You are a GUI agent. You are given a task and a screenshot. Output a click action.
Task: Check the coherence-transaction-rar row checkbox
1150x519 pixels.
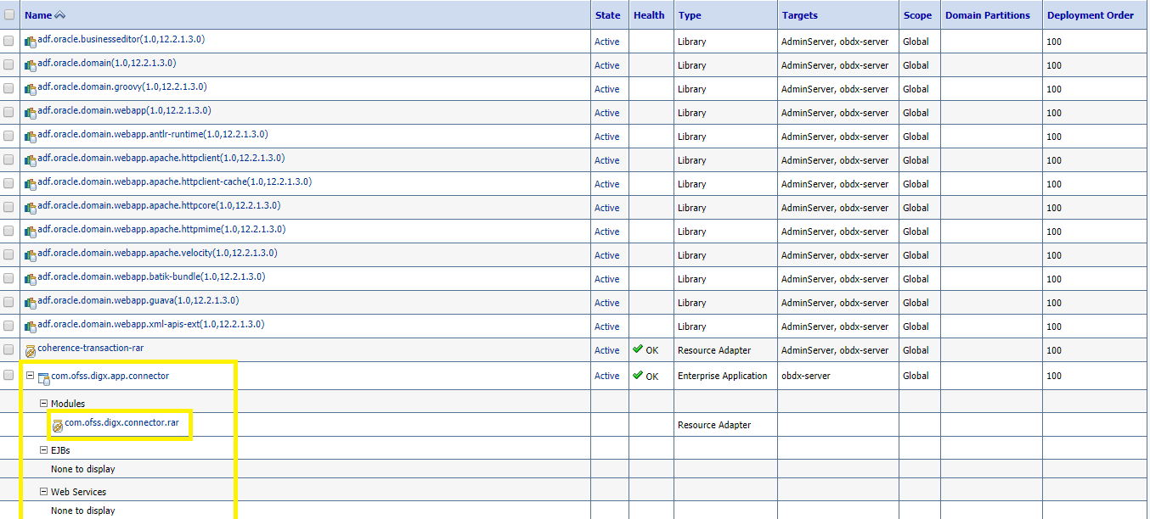(8, 349)
